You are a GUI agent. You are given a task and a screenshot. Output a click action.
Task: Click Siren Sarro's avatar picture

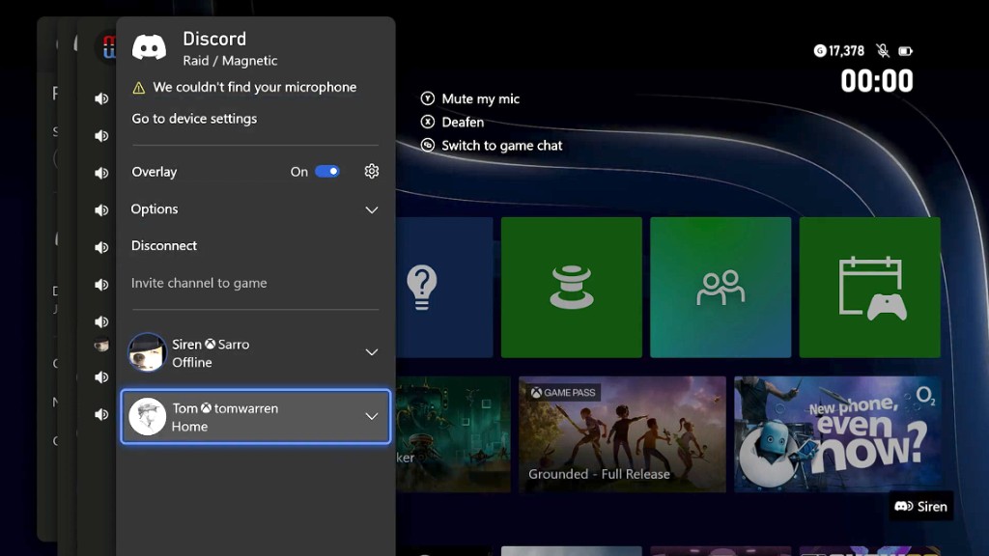coord(147,351)
